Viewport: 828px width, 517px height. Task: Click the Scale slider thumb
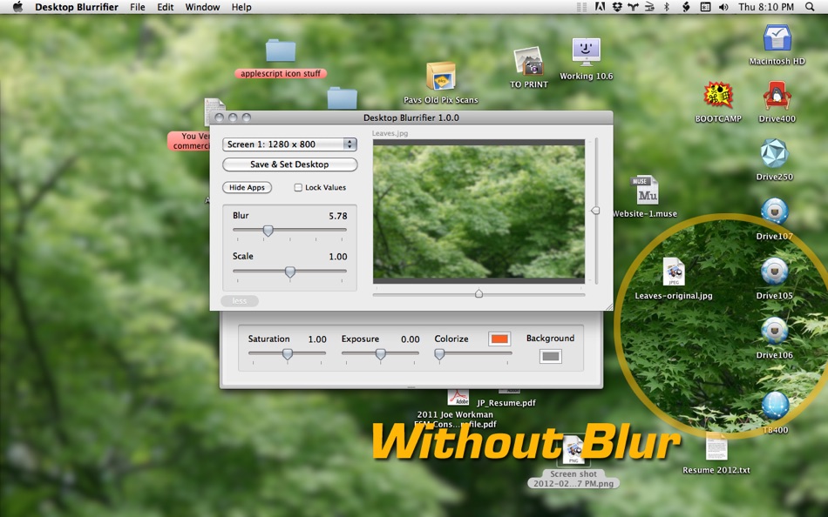tap(290, 272)
